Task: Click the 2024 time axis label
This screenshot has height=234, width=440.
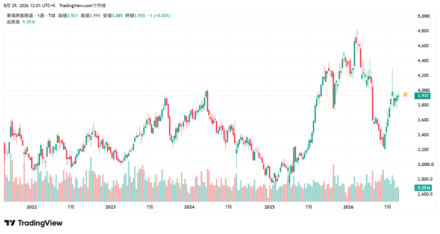Action: click(189, 207)
